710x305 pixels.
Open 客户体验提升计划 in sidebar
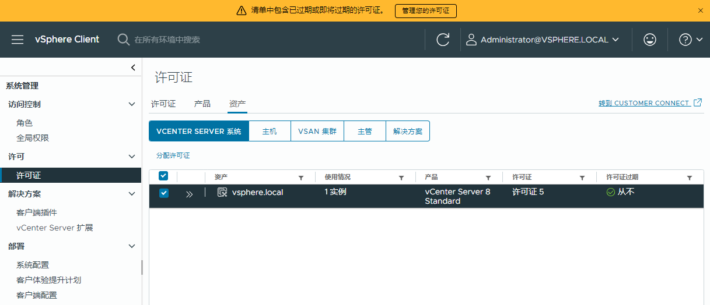point(48,280)
